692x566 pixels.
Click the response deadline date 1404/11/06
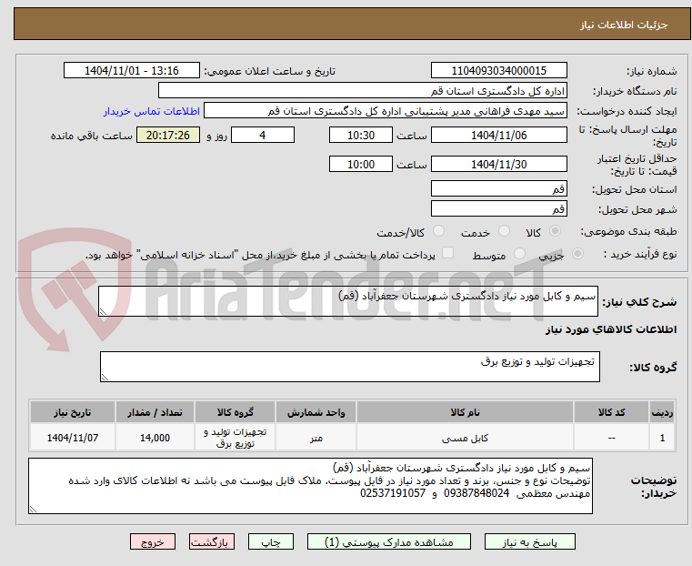498,135
